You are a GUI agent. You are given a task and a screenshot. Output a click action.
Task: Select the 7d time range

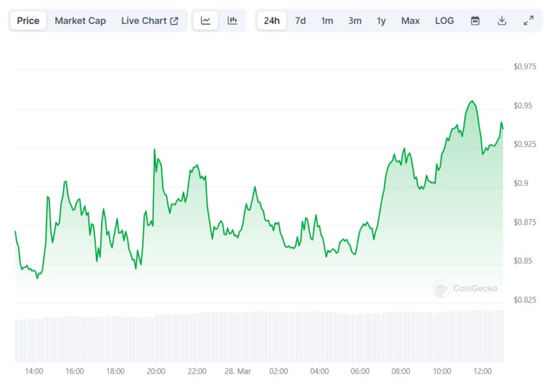click(300, 21)
